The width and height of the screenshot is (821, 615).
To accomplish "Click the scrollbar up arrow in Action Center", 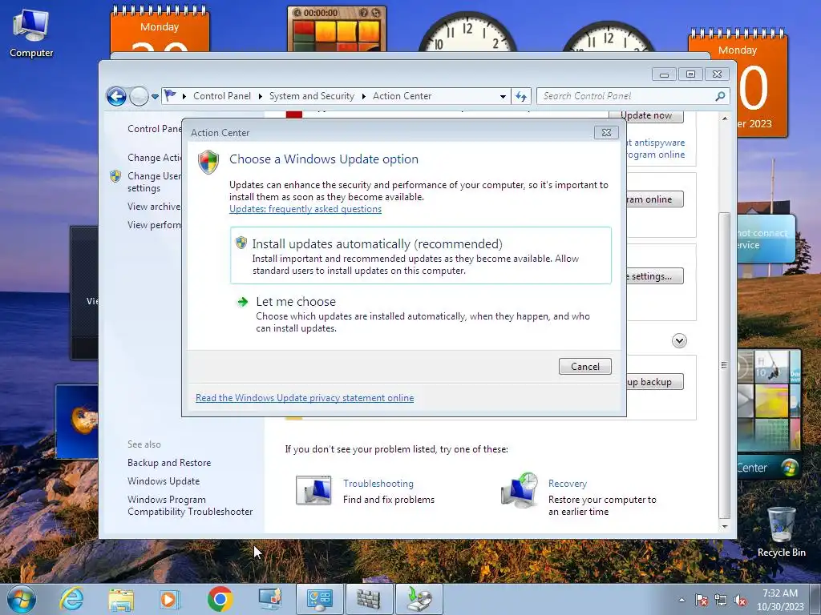I will coord(725,119).
